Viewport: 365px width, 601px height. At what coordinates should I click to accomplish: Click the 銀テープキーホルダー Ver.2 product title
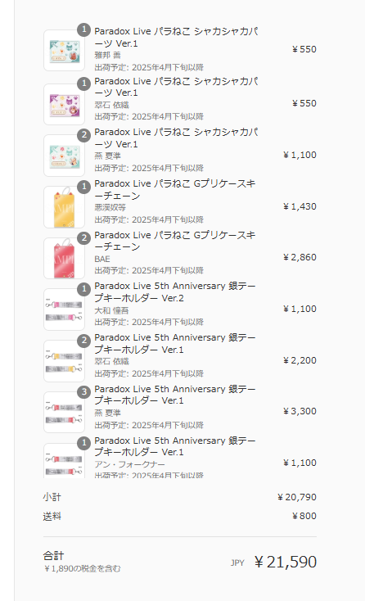(175, 292)
